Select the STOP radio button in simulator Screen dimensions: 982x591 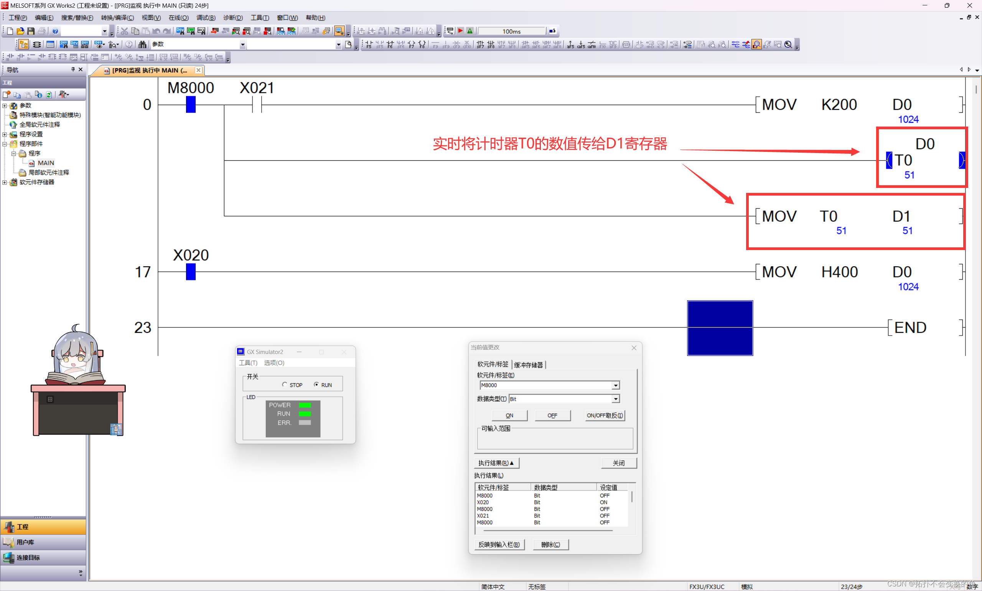tap(284, 385)
